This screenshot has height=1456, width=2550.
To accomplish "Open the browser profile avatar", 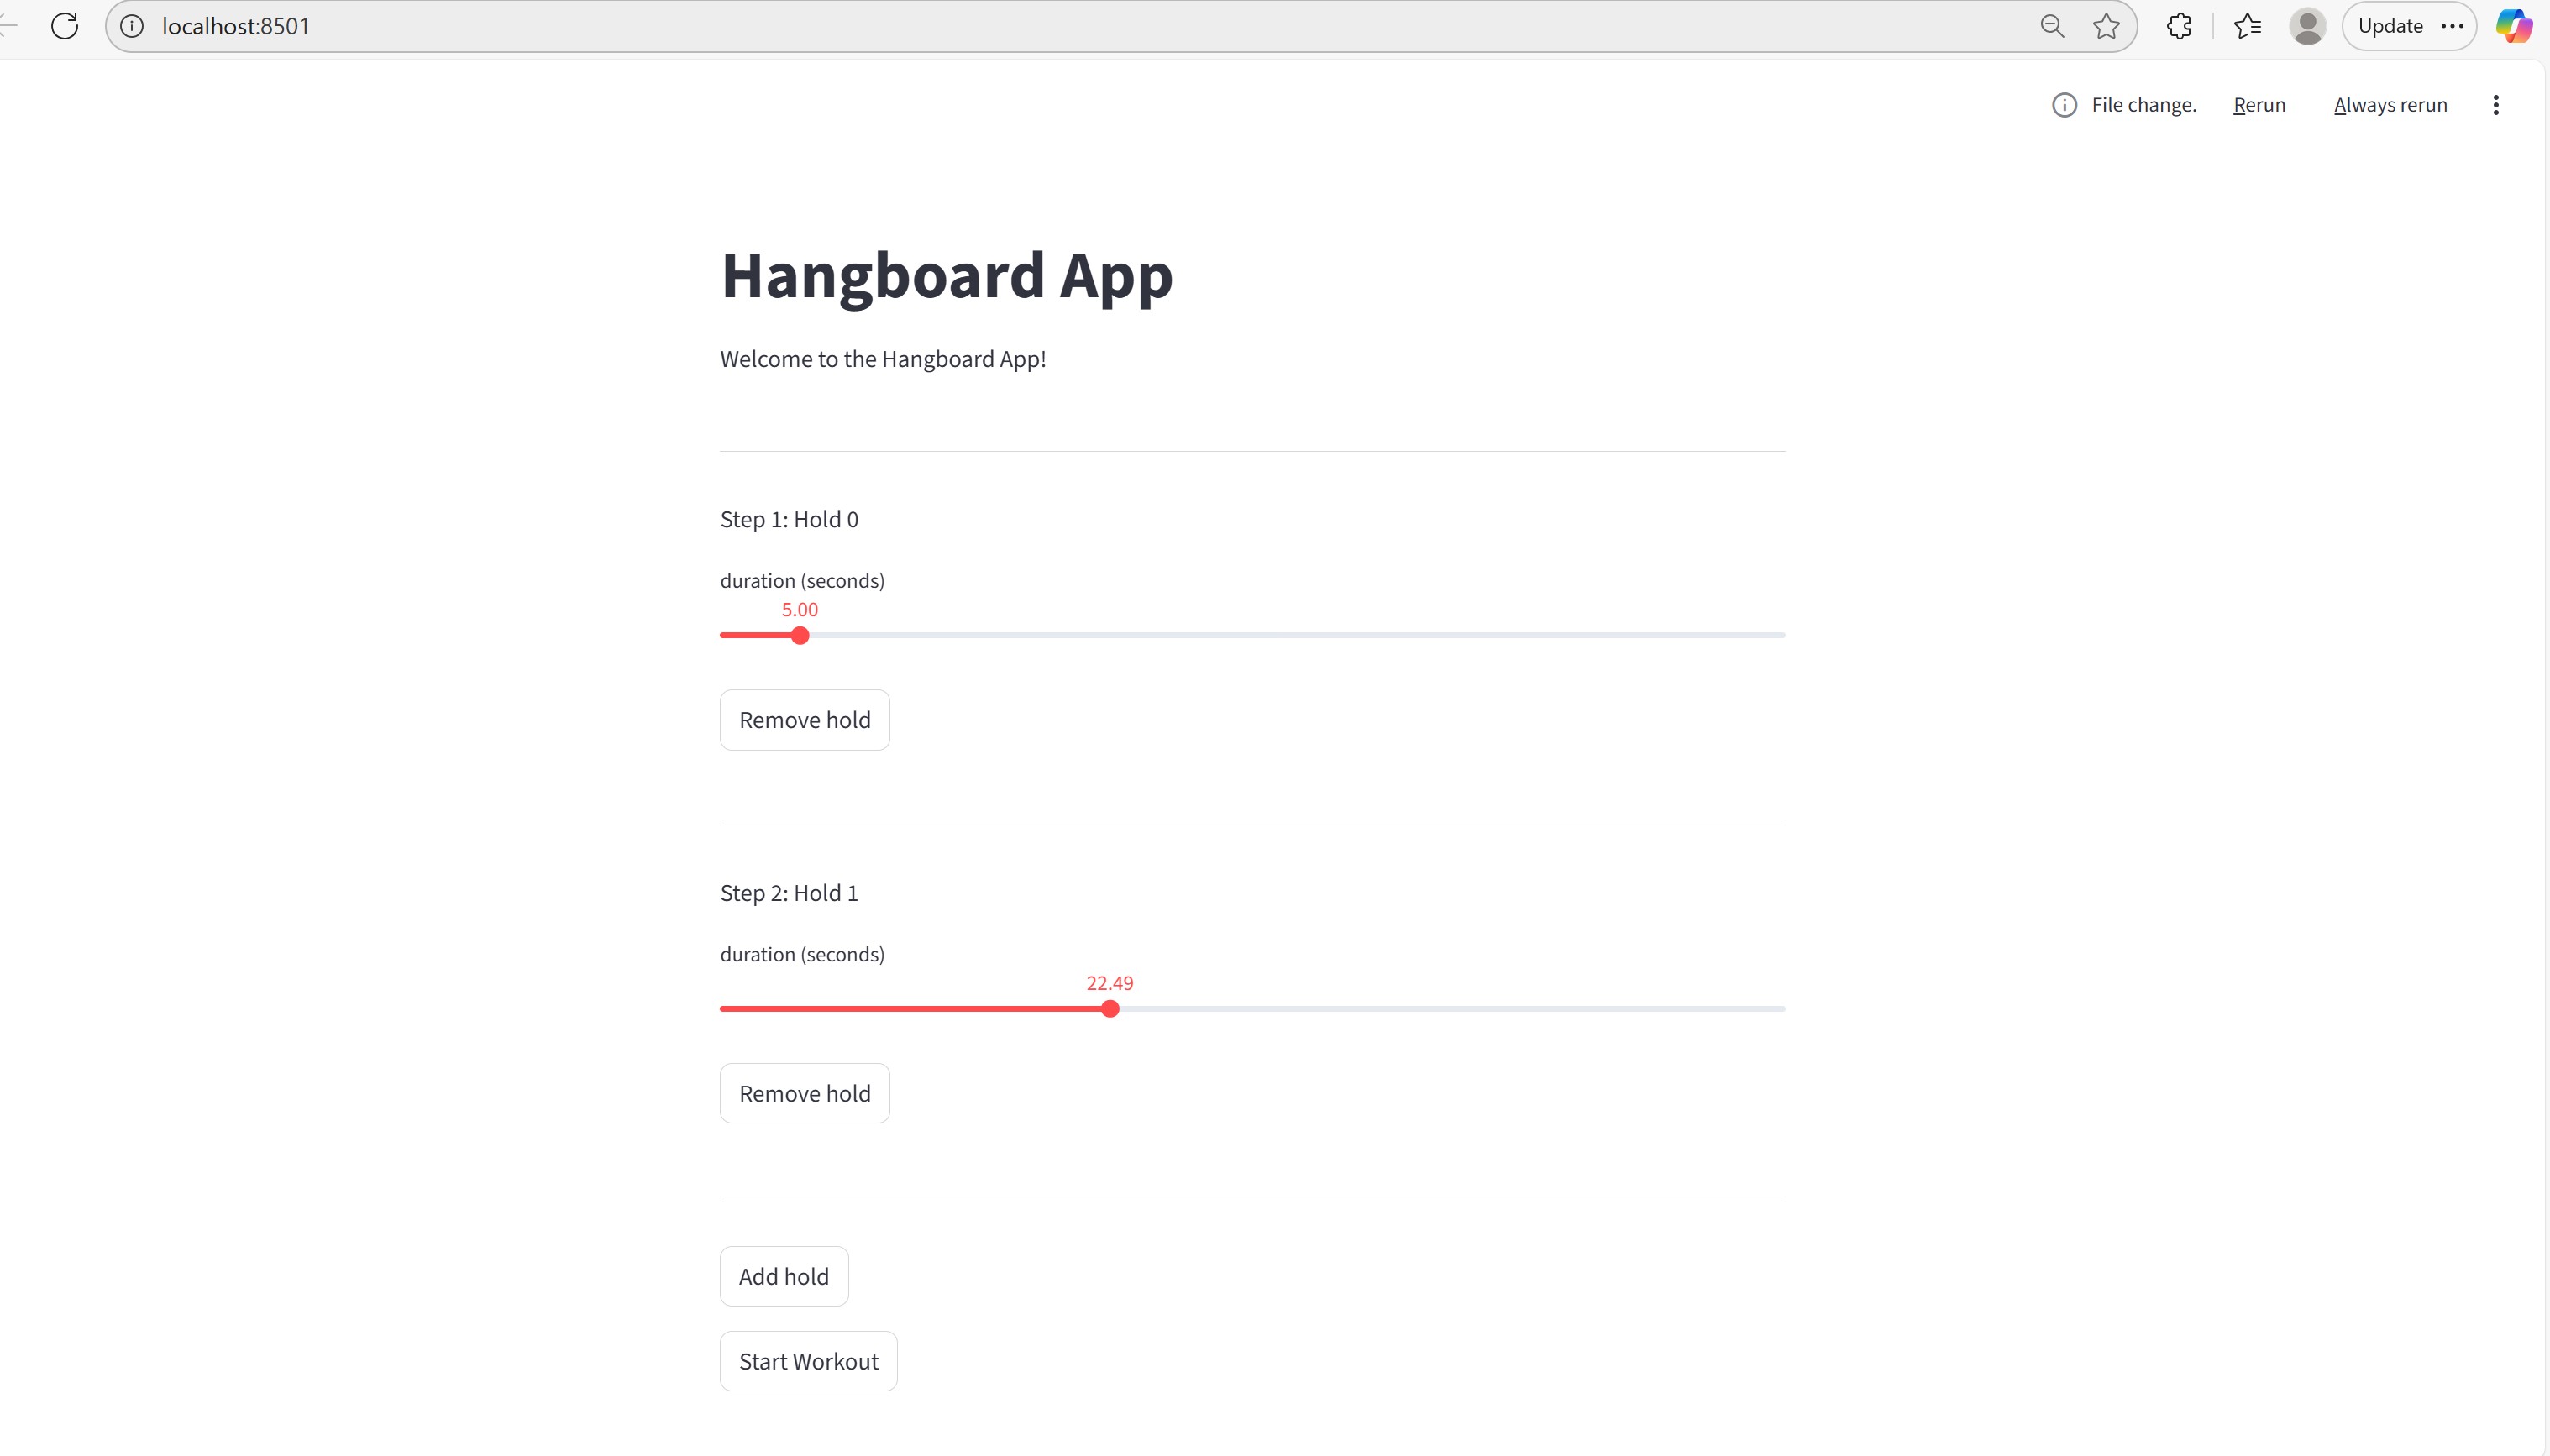I will click(x=2307, y=26).
